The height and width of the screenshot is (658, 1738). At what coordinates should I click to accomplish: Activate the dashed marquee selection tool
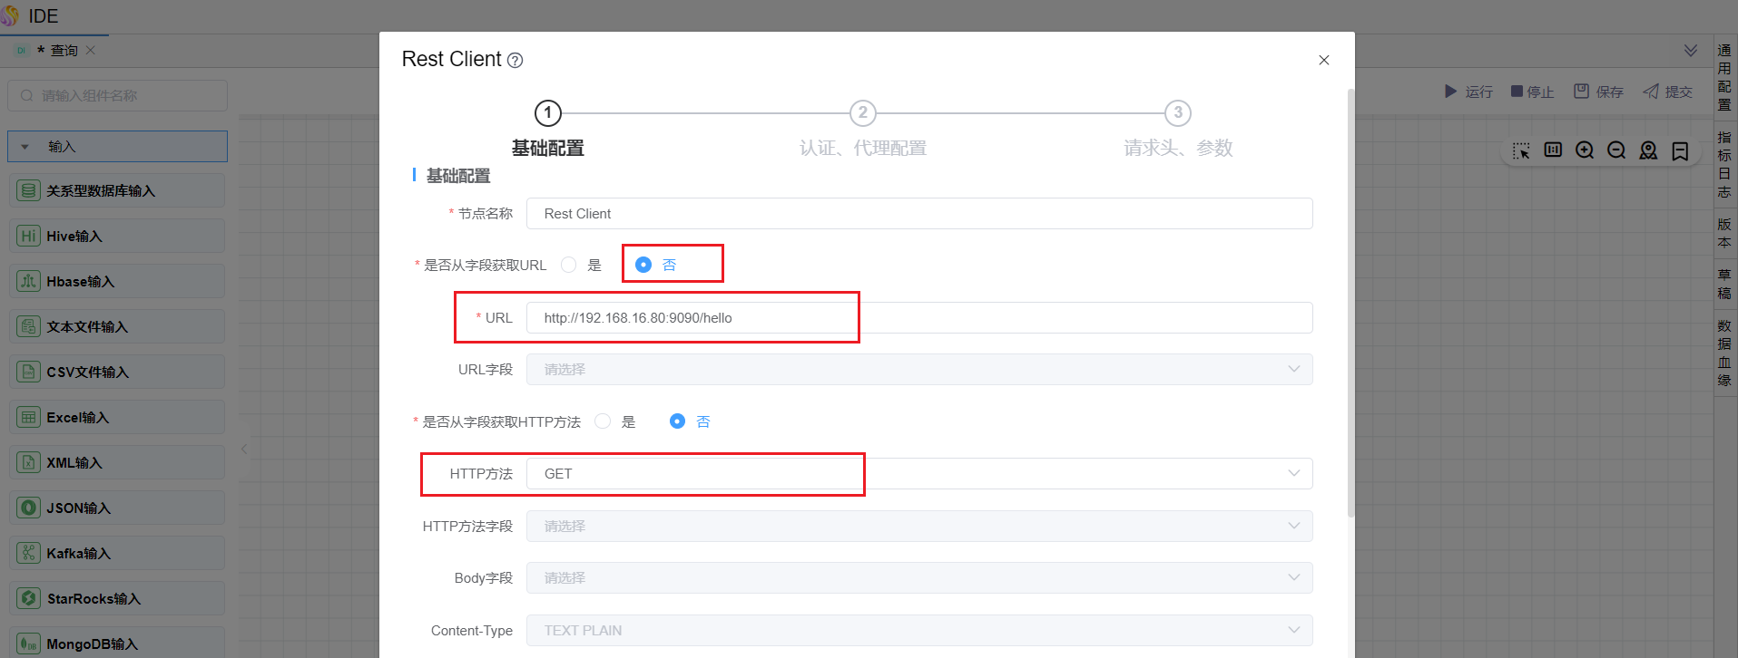click(1521, 150)
